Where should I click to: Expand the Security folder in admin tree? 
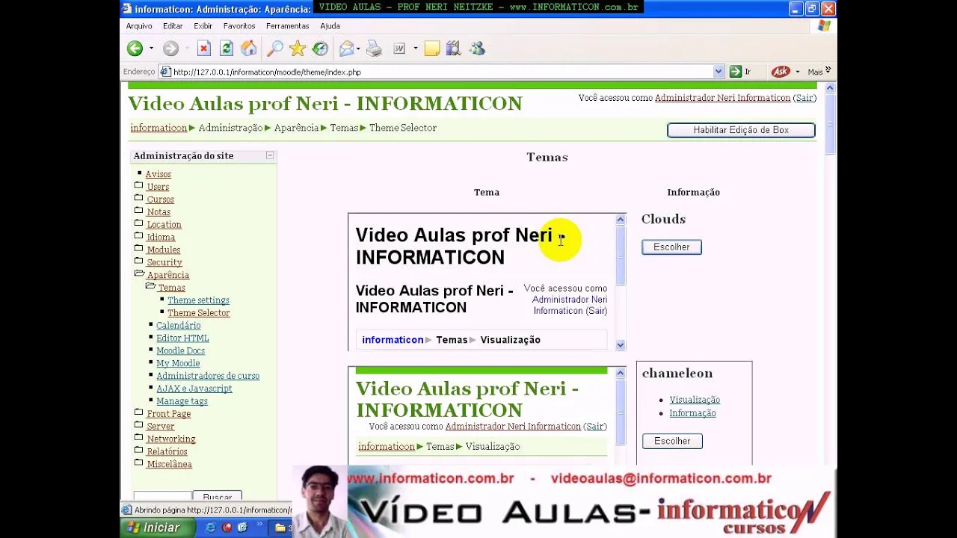click(138, 261)
